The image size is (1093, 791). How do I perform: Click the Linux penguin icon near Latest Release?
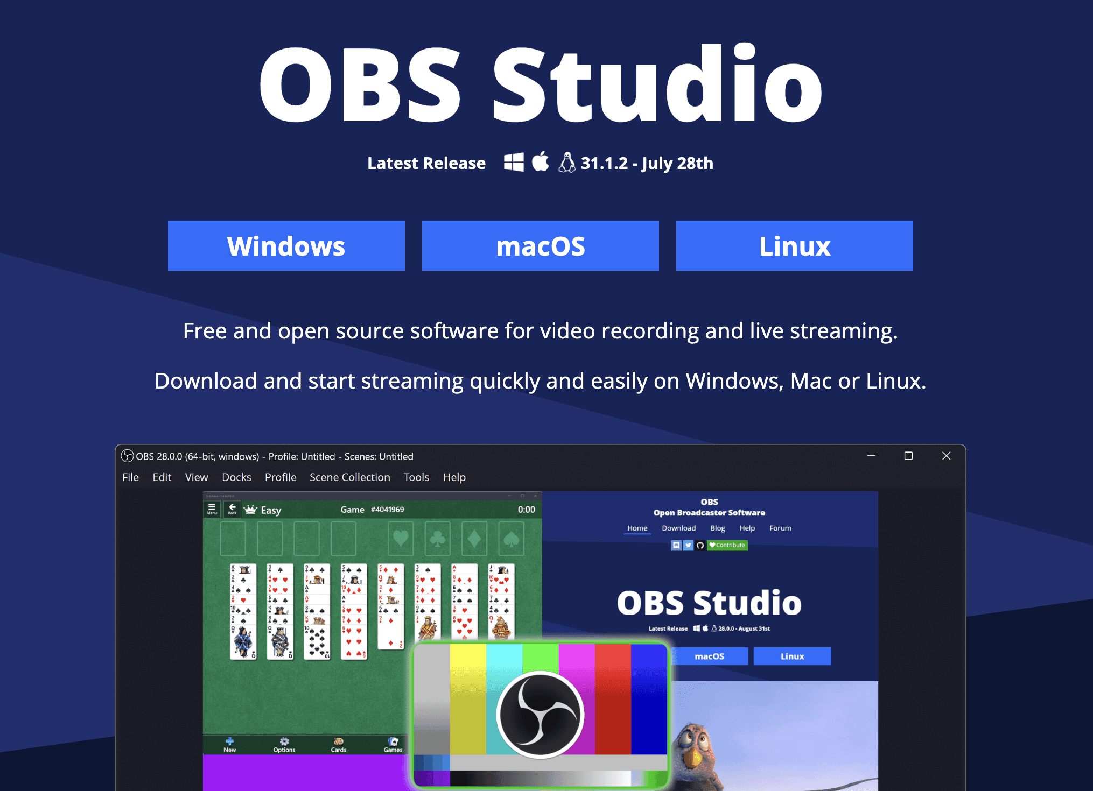[x=568, y=163]
